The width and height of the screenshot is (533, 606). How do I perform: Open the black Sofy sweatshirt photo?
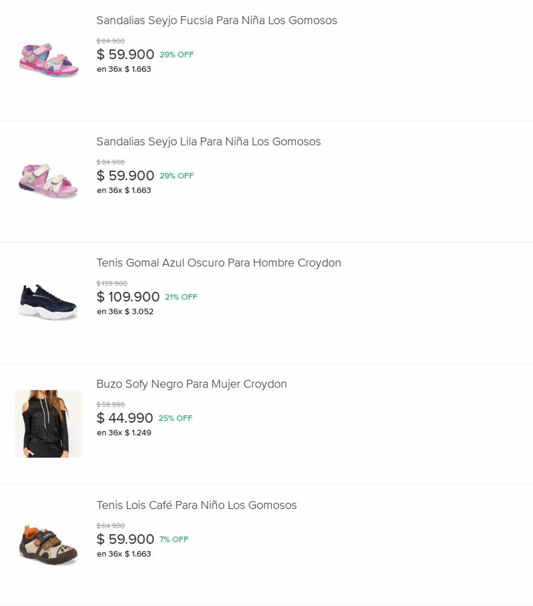tap(48, 423)
